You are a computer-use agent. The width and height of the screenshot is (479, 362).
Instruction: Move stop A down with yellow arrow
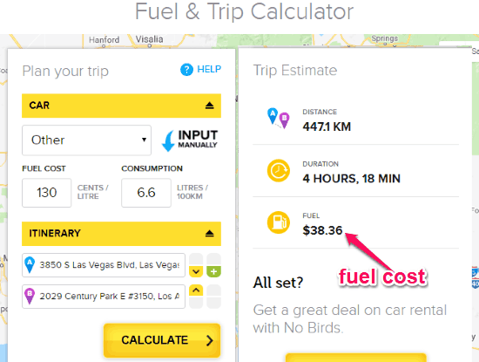coord(196,271)
